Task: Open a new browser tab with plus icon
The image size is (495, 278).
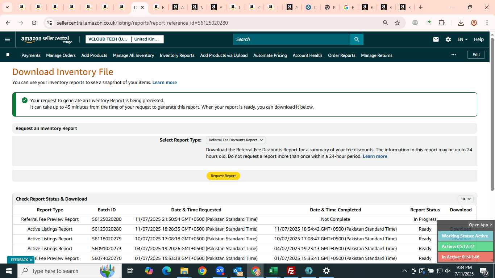Action: (x=420, y=7)
